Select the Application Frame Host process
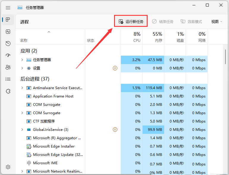The height and width of the screenshot is (175, 229). tap(112, 96)
